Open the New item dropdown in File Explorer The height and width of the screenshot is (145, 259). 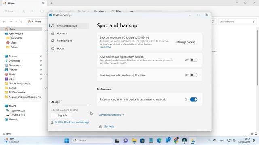(10, 11)
